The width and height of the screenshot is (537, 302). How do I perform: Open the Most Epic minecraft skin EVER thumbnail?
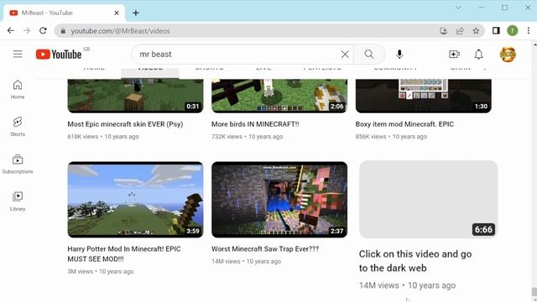(135, 96)
